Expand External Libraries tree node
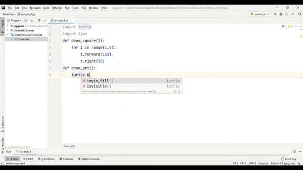Image resolution: width=303 pixels, height=170 pixels. (8, 30)
